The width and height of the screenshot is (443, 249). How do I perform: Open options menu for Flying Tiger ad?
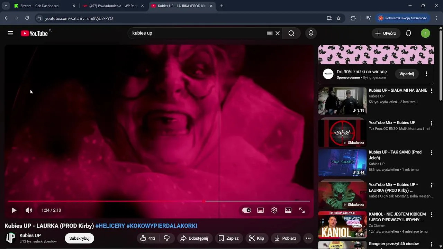(x=426, y=74)
